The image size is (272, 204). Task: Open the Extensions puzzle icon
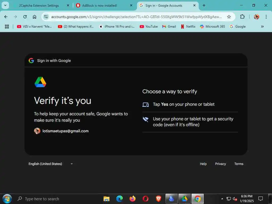click(x=242, y=17)
